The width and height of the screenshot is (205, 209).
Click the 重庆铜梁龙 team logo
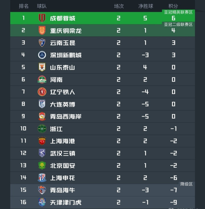coord(42,30)
